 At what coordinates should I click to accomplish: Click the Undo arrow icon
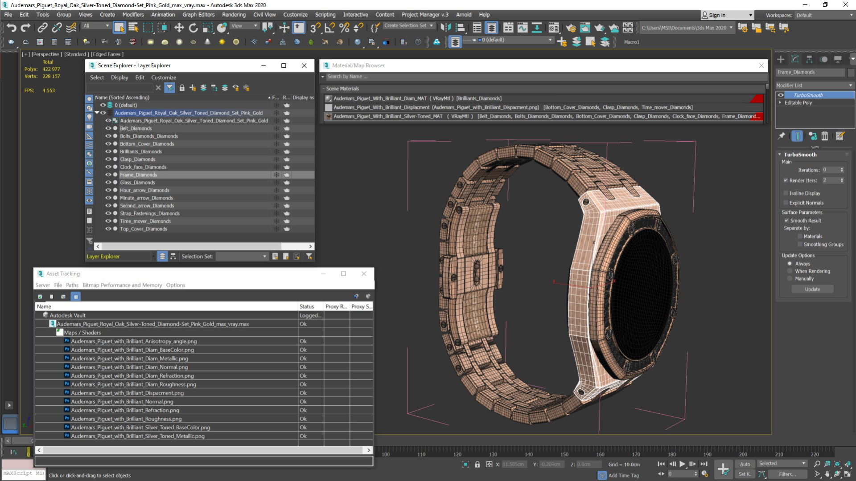pyautogui.click(x=11, y=28)
